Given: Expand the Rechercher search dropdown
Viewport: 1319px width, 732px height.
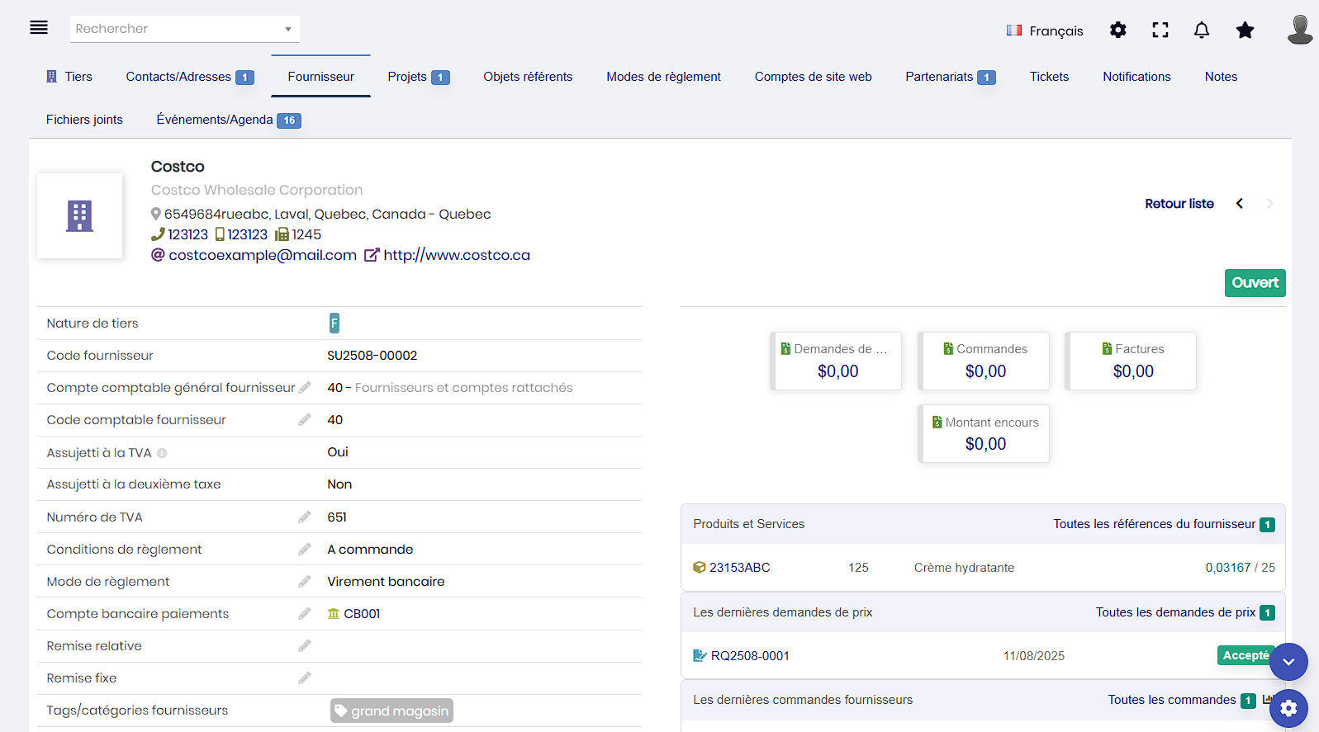Looking at the screenshot, I should click(x=287, y=29).
